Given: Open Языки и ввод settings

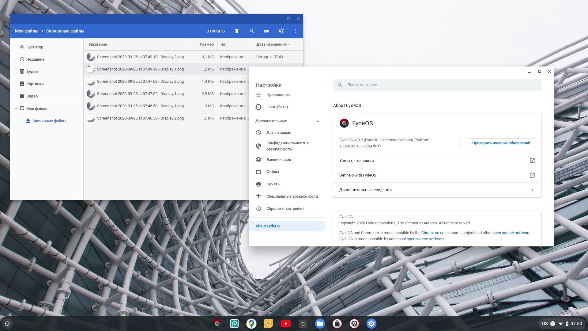Looking at the screenshot, I should (x=287, y=160).
